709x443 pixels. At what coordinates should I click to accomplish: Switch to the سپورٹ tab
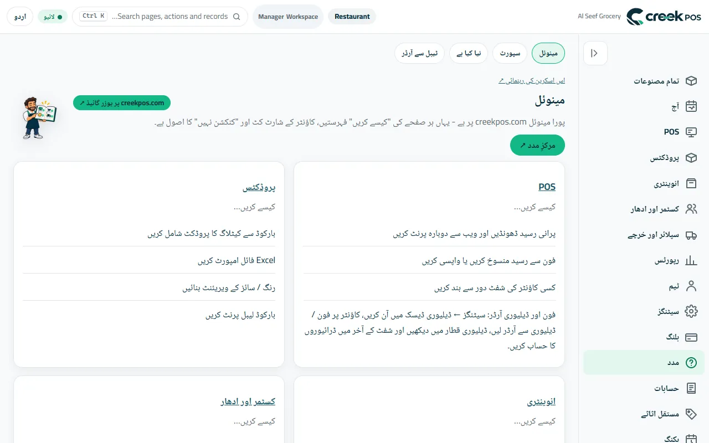(510, 53)
